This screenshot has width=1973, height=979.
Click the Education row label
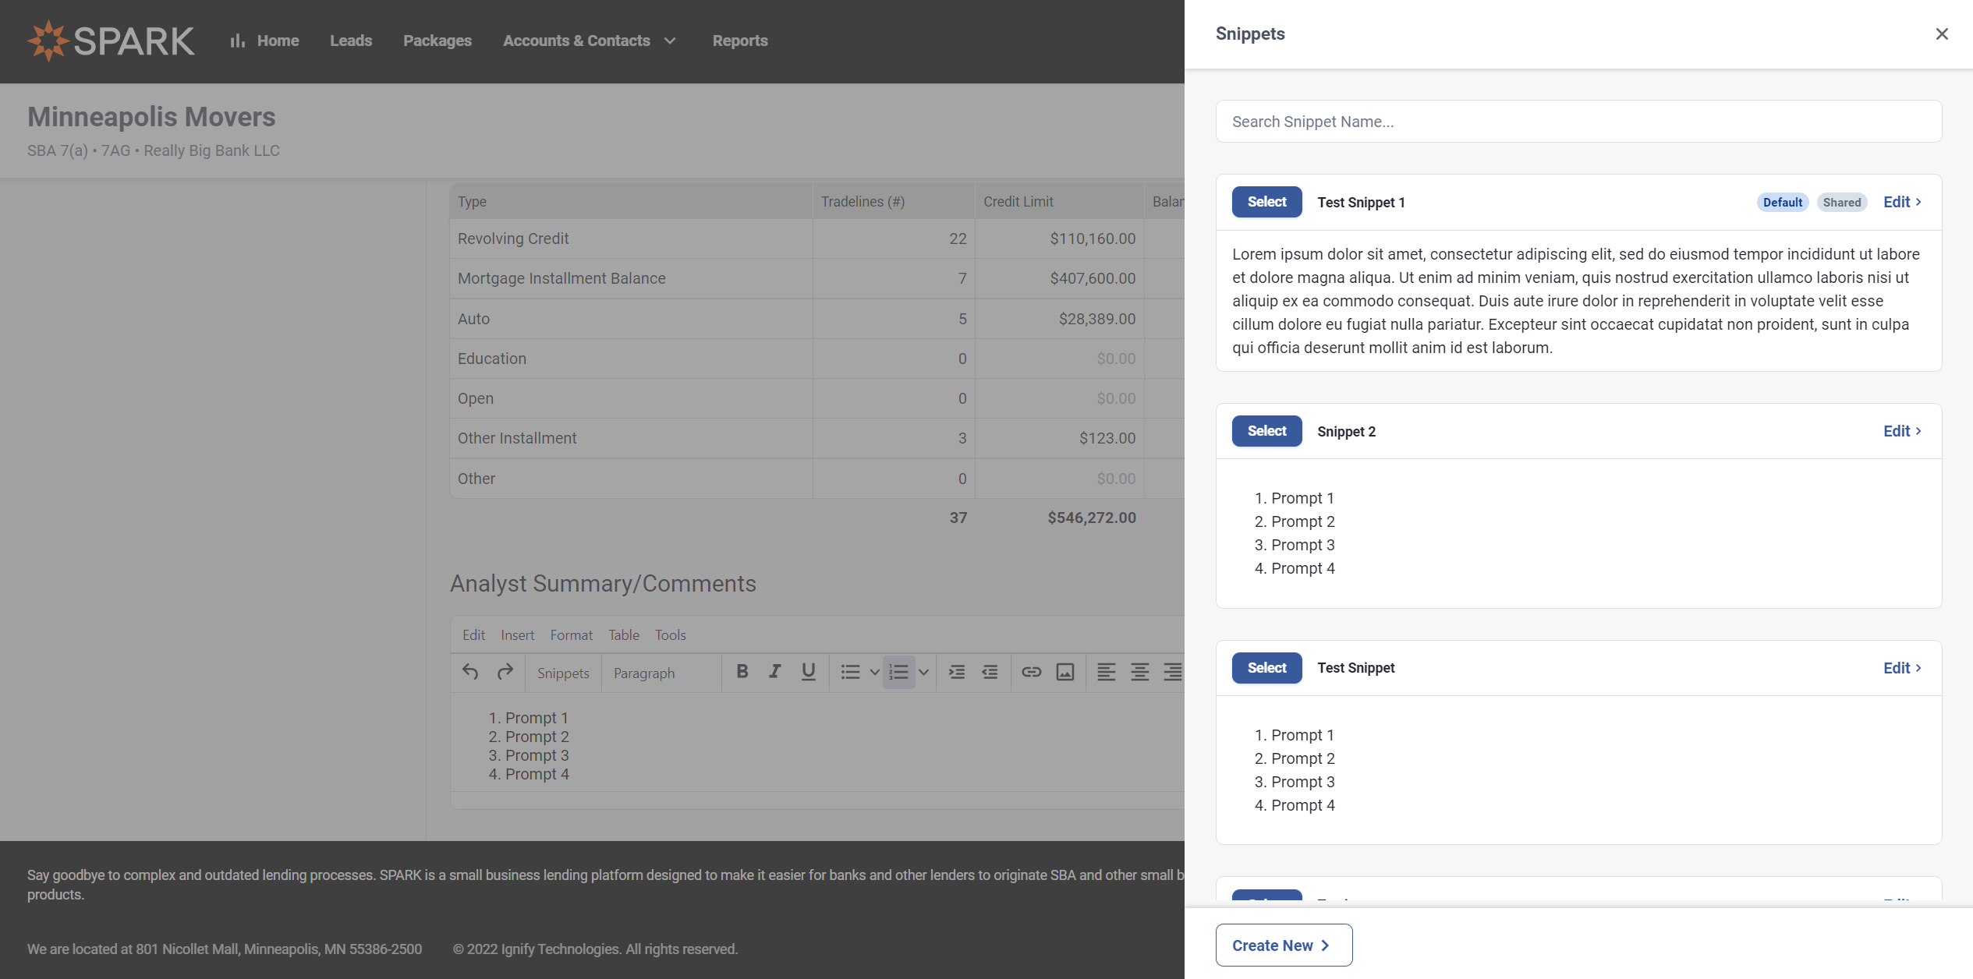click(492, 359)
